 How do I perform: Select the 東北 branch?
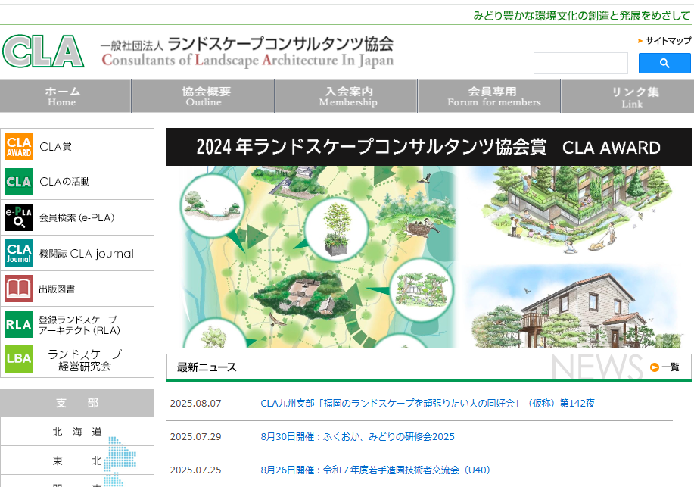(x=77, y=460)
